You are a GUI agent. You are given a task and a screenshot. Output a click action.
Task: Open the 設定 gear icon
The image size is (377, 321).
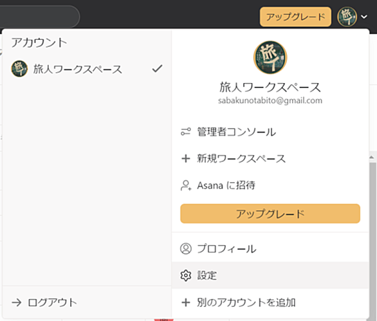click(x=186, y=275)
